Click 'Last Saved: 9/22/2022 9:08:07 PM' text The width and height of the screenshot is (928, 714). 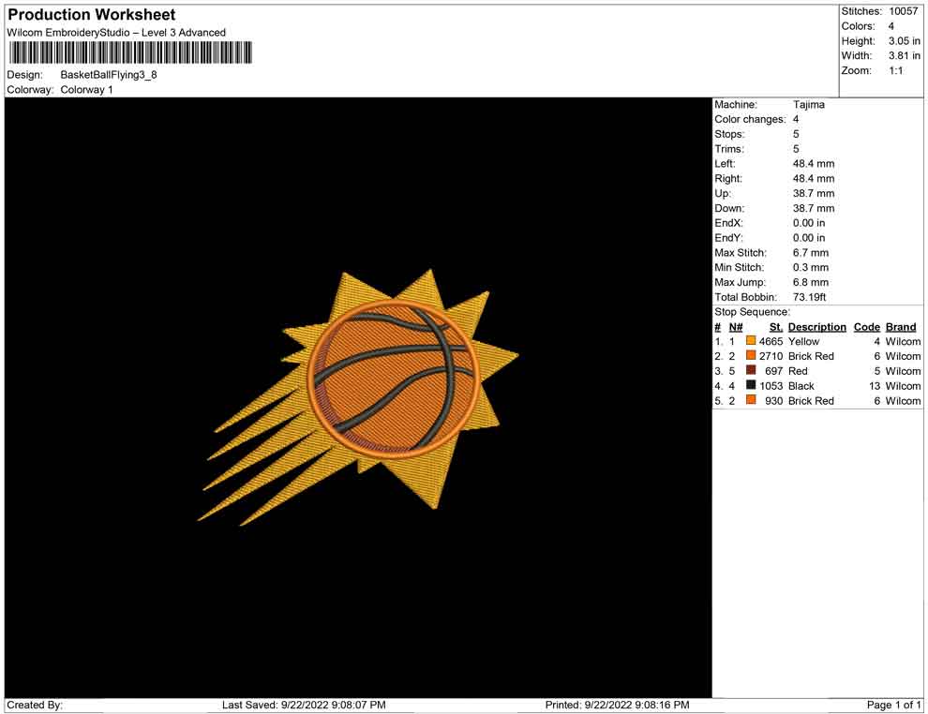tap(304, 705)
